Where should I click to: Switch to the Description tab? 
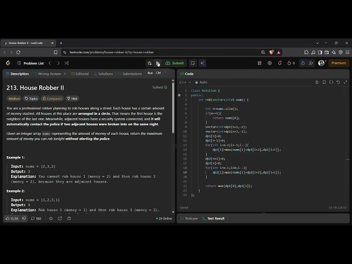[x=18, y=74]
